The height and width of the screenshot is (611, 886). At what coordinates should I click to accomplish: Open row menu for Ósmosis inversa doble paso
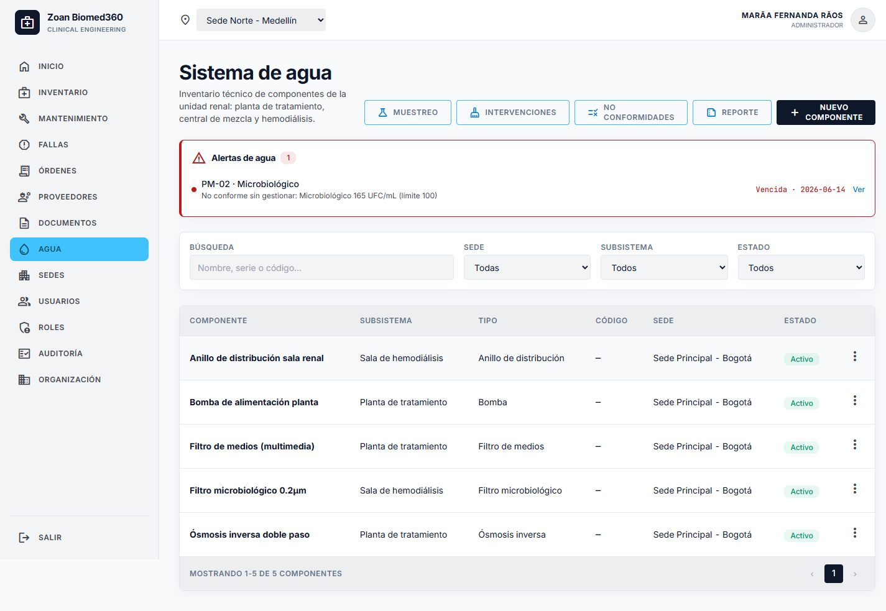click(x=855, y=533)
